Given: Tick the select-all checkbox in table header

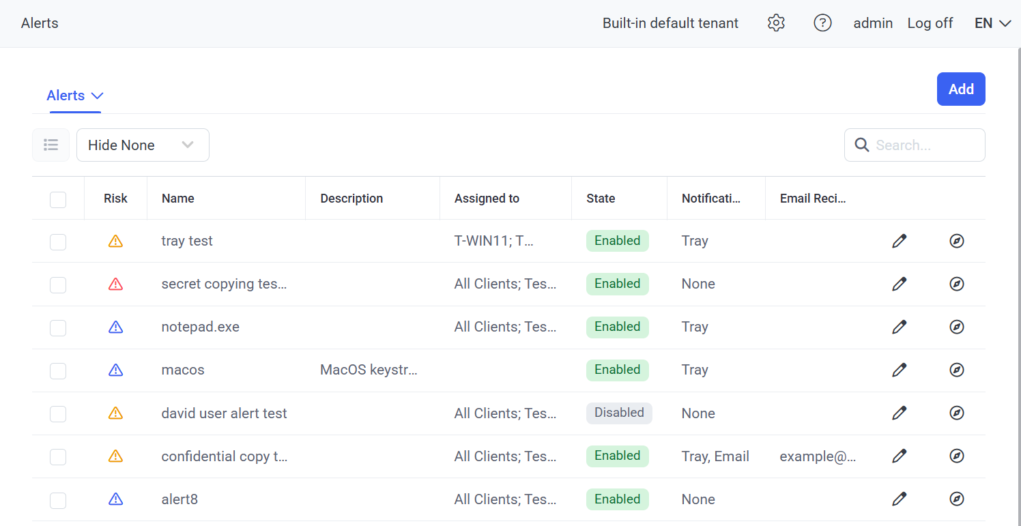Looking at the screenshot, I should click(58, 199).
